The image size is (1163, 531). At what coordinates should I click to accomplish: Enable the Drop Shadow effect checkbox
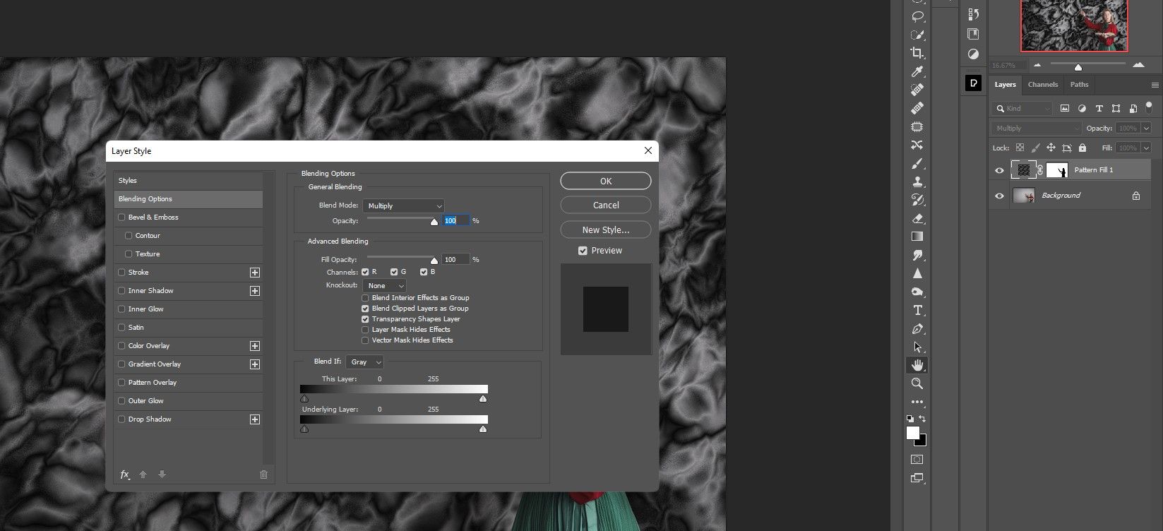(122, 419)
